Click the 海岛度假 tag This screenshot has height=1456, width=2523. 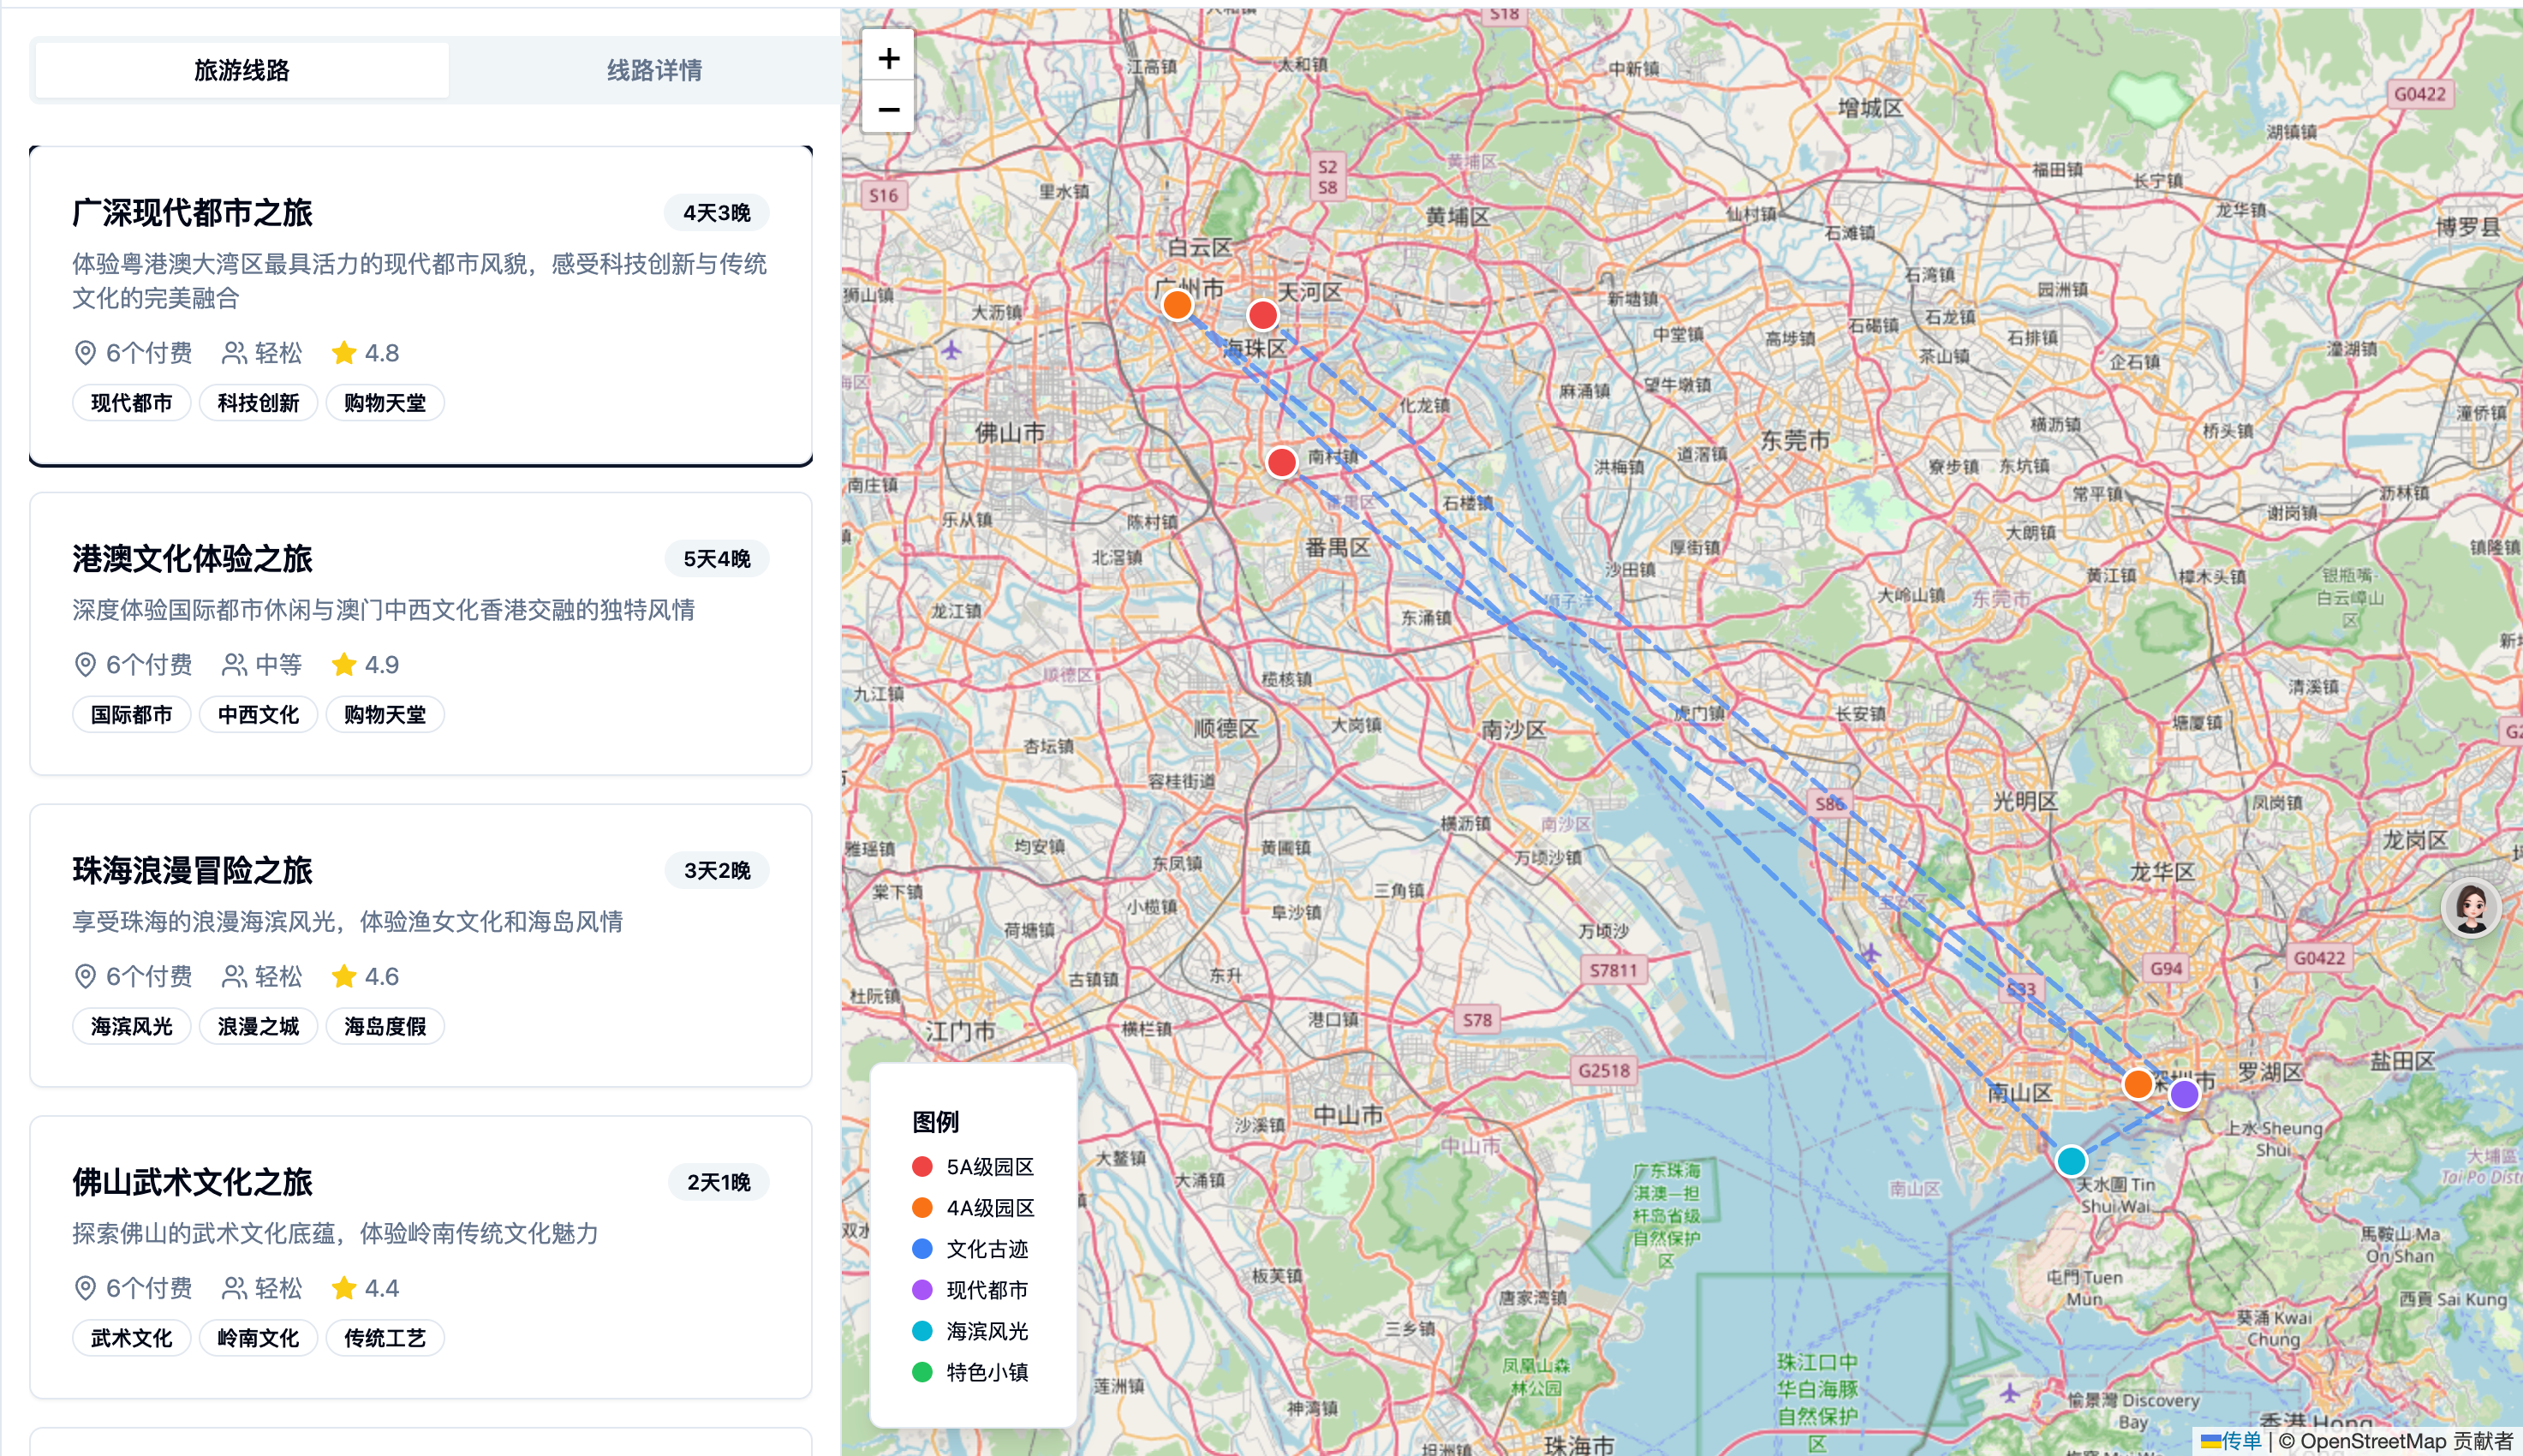tap(385, 1026)
